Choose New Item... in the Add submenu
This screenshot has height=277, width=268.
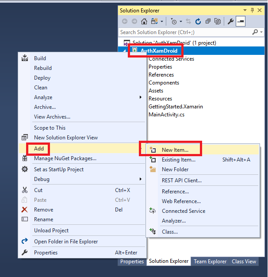pos(203,150)
